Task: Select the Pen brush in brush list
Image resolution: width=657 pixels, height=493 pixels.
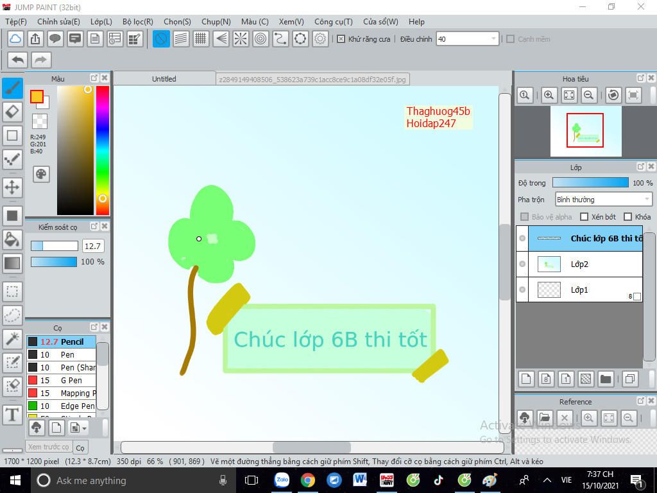Action: pyautogui.click(x=62, y=354)
